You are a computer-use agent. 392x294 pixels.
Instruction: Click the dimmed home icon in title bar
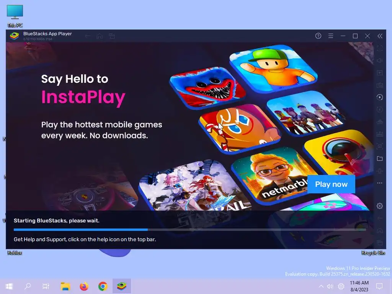point(100,36)
